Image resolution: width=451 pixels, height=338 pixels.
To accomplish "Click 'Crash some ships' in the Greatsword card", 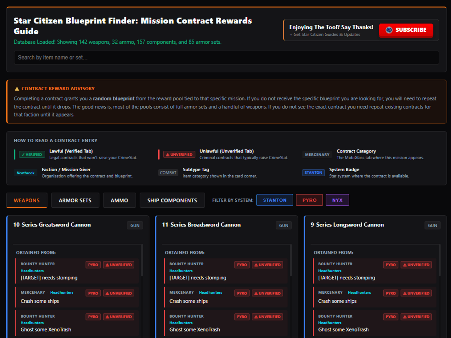I will tap(40, 301).
